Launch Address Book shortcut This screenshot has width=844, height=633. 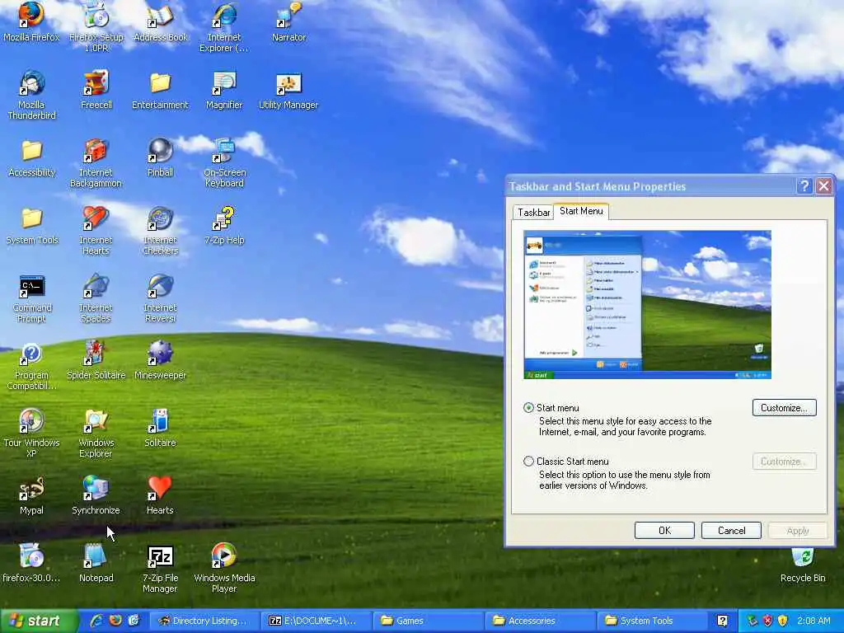[x=161, y=21]
